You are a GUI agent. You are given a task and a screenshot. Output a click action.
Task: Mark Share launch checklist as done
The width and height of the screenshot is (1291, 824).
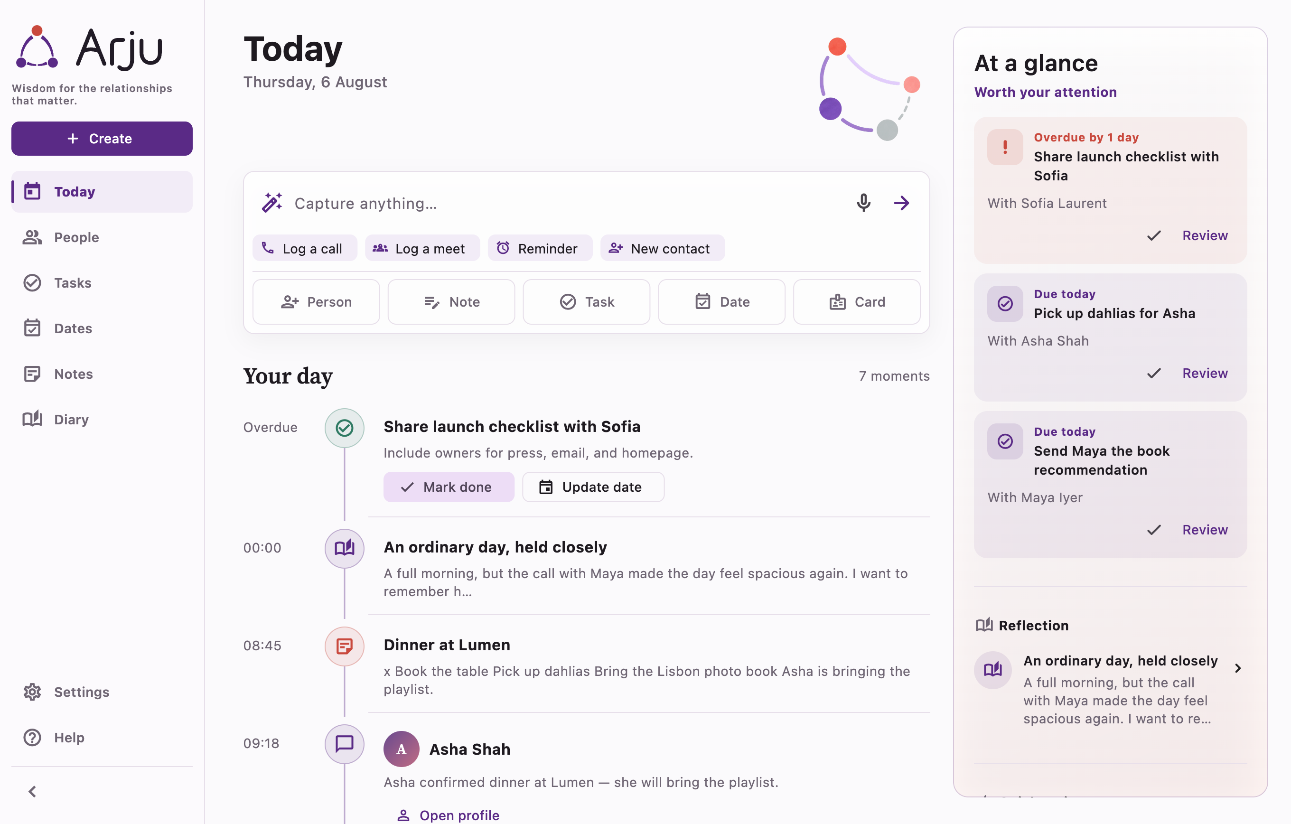tap(449, 487)
